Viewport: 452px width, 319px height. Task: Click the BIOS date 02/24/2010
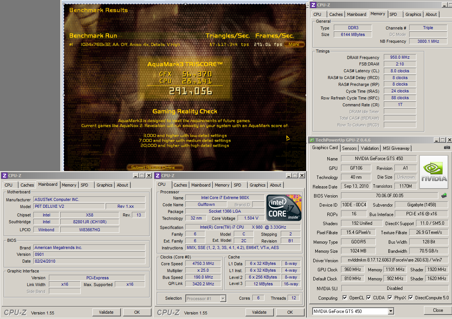(89, 261)
